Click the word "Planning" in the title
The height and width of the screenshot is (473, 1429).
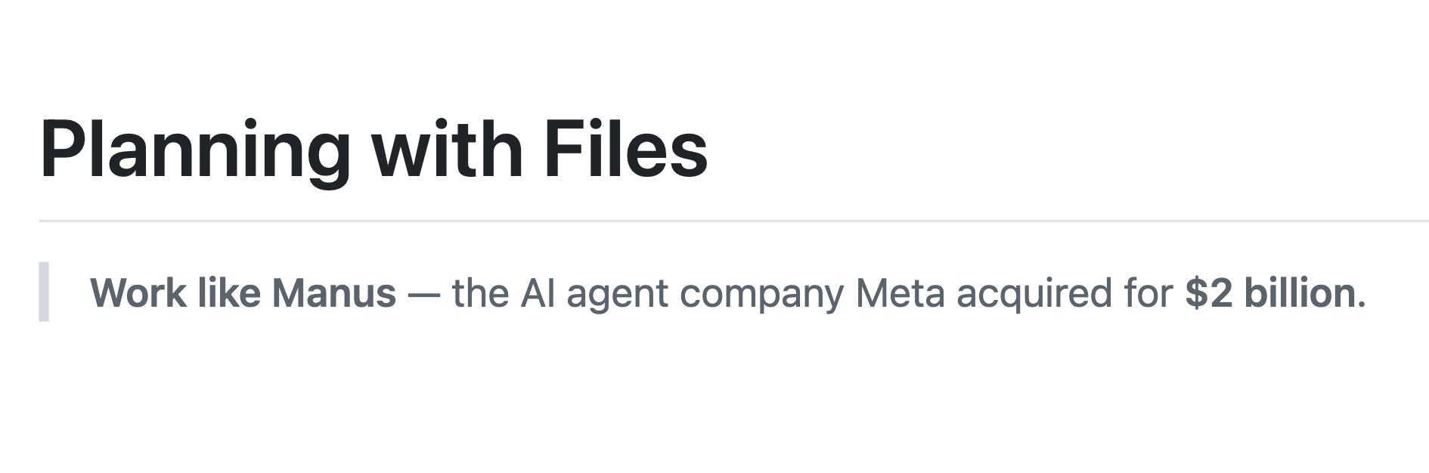coord(195,150)
